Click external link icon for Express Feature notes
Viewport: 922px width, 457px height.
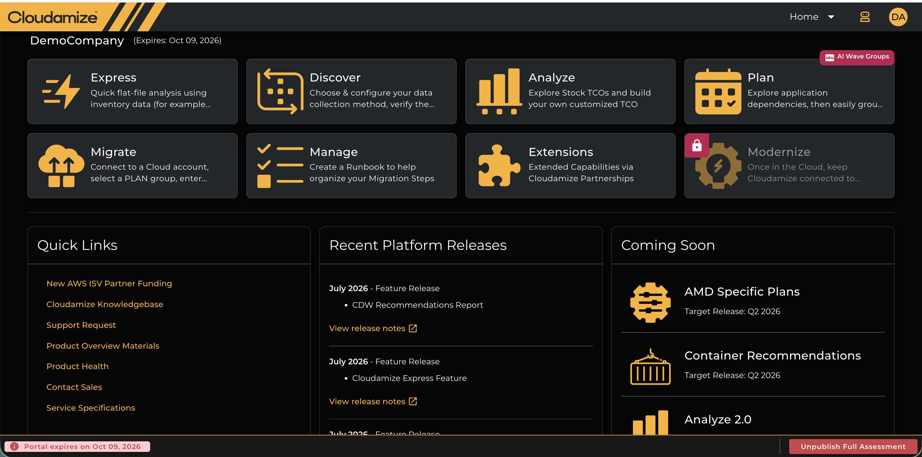tap(413, 402)
